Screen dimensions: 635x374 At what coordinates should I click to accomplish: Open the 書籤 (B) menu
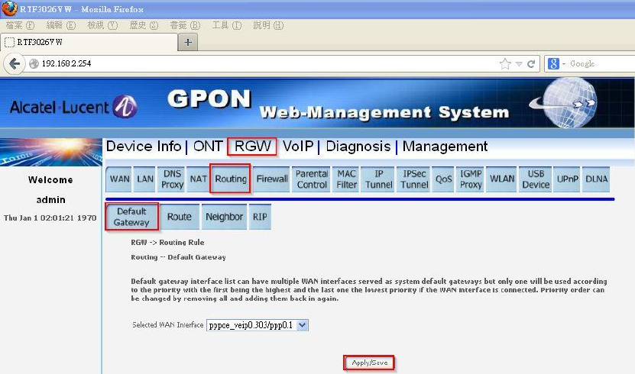pos(185,25)
